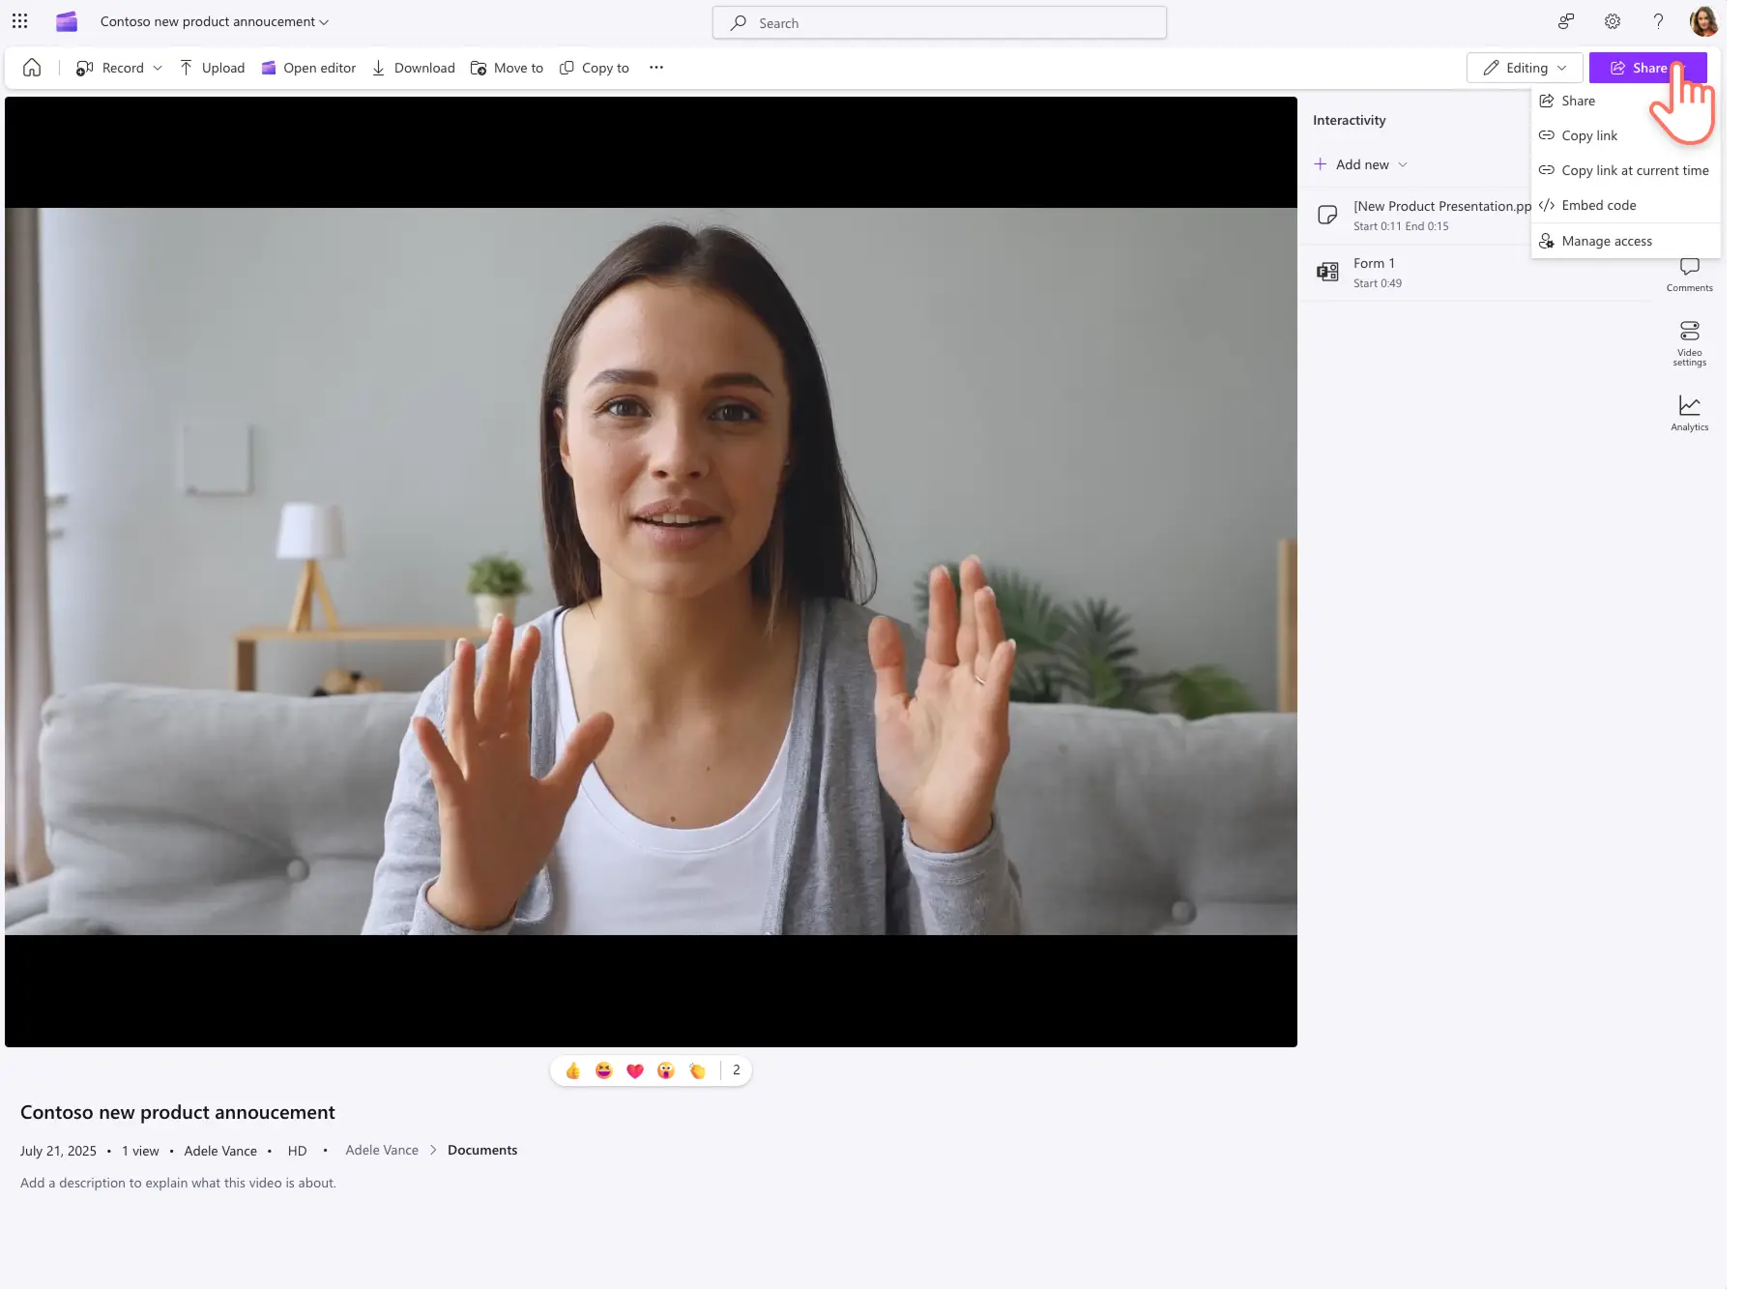The width and height of the screenshot is (1745, 1289).
Task: Click the Form 1 icon
Action: click(1327, 272)
